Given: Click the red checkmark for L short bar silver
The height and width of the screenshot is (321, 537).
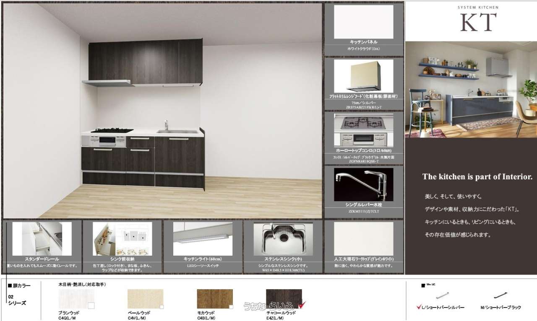Looking at the screenshot, I should coord(419,307).
